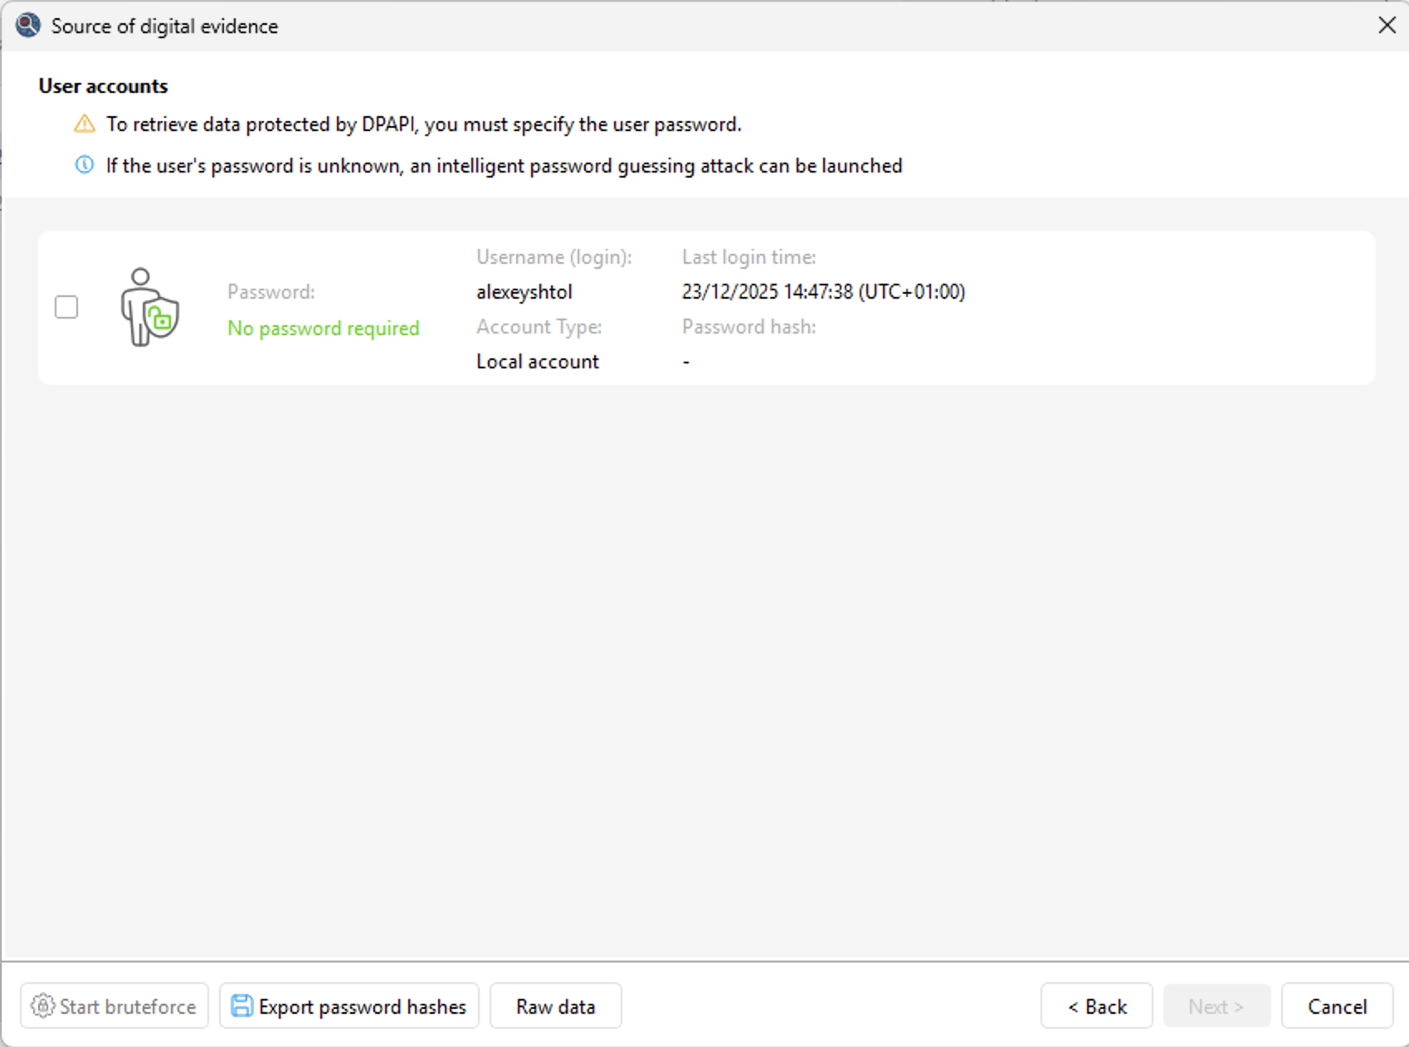
Task: Click the Start bruteforce button label
Action: [128, 1006]
